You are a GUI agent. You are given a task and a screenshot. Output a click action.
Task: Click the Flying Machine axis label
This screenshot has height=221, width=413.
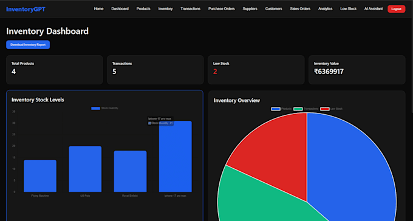[x=40, y=196]
